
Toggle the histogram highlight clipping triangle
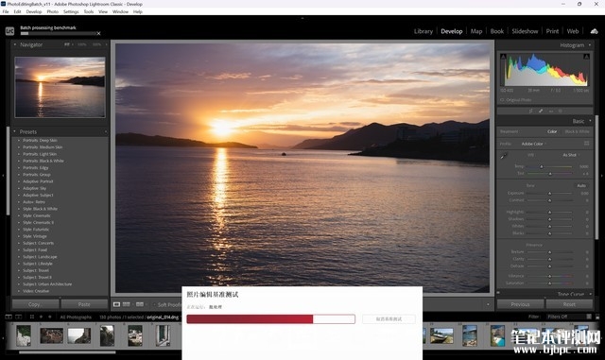click(x=586, y=57)
